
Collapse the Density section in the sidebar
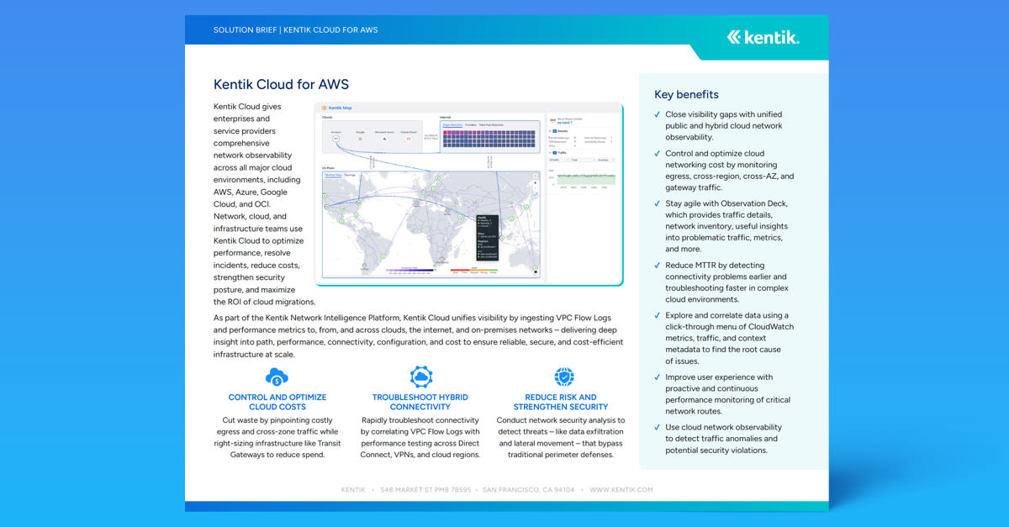[550, 131]
